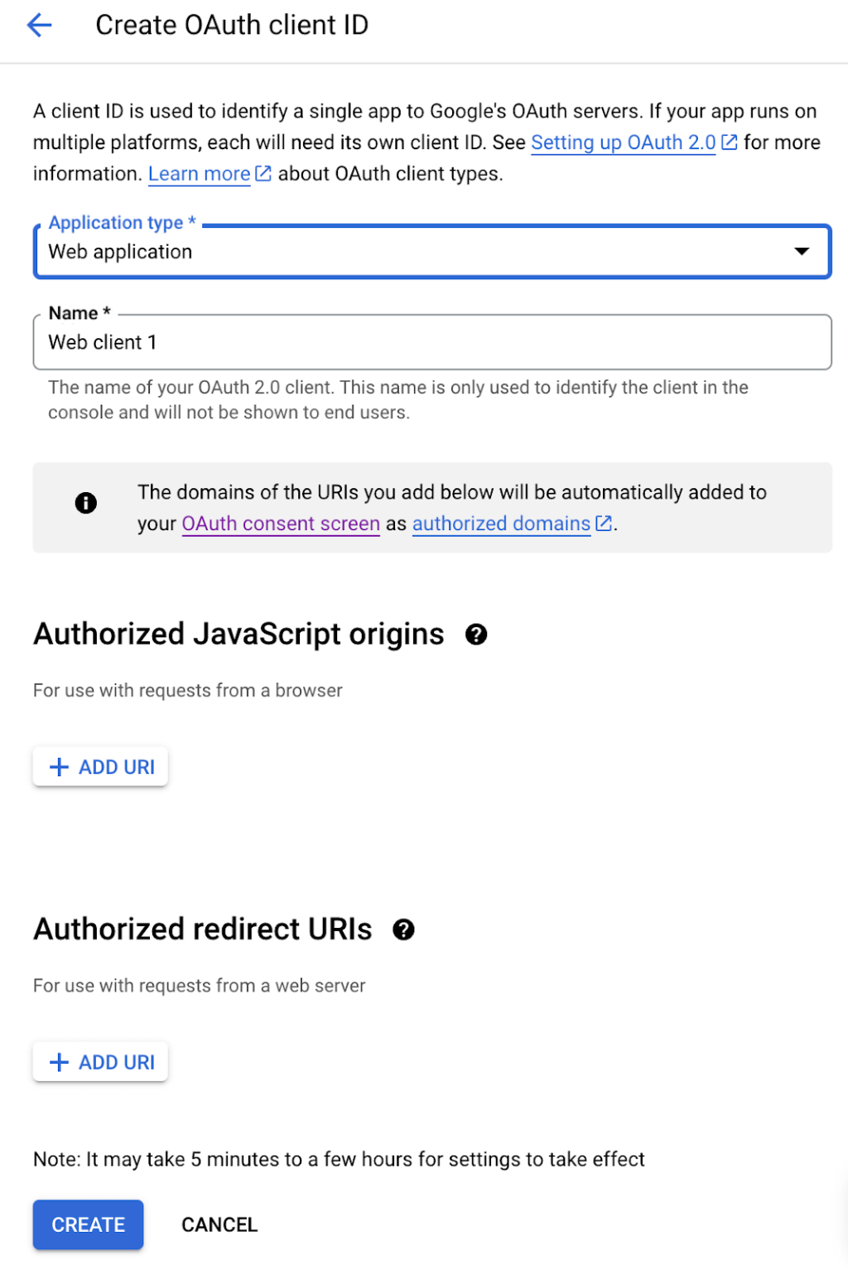This screenshot has width=848, height=1270.
Task: Click CANCEL to discard the OAuth client
Action: (219, 1224)
